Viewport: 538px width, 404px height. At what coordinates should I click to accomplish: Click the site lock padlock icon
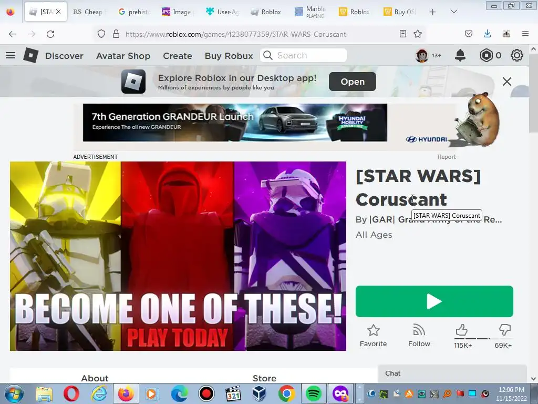pos(116,34)
